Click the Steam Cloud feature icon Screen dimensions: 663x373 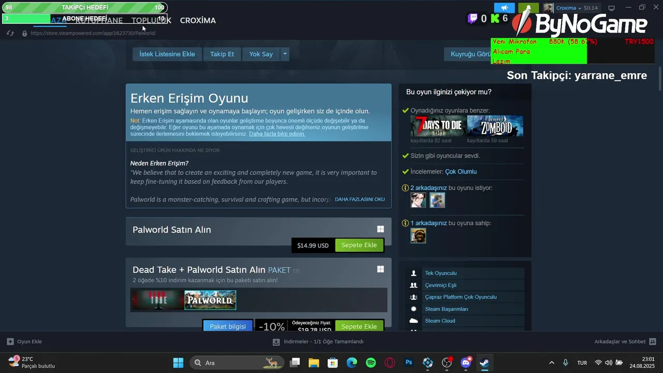413,321
